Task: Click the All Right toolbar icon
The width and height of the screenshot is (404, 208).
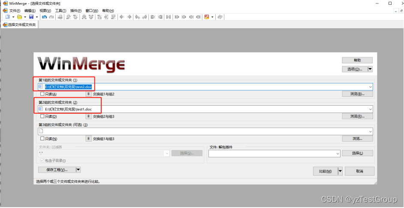Action: 153,17
